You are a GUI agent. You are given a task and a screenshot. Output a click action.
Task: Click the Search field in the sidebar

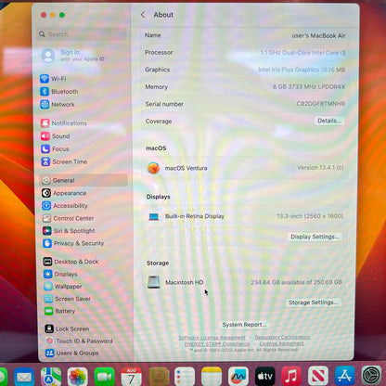tap(82, 34)
